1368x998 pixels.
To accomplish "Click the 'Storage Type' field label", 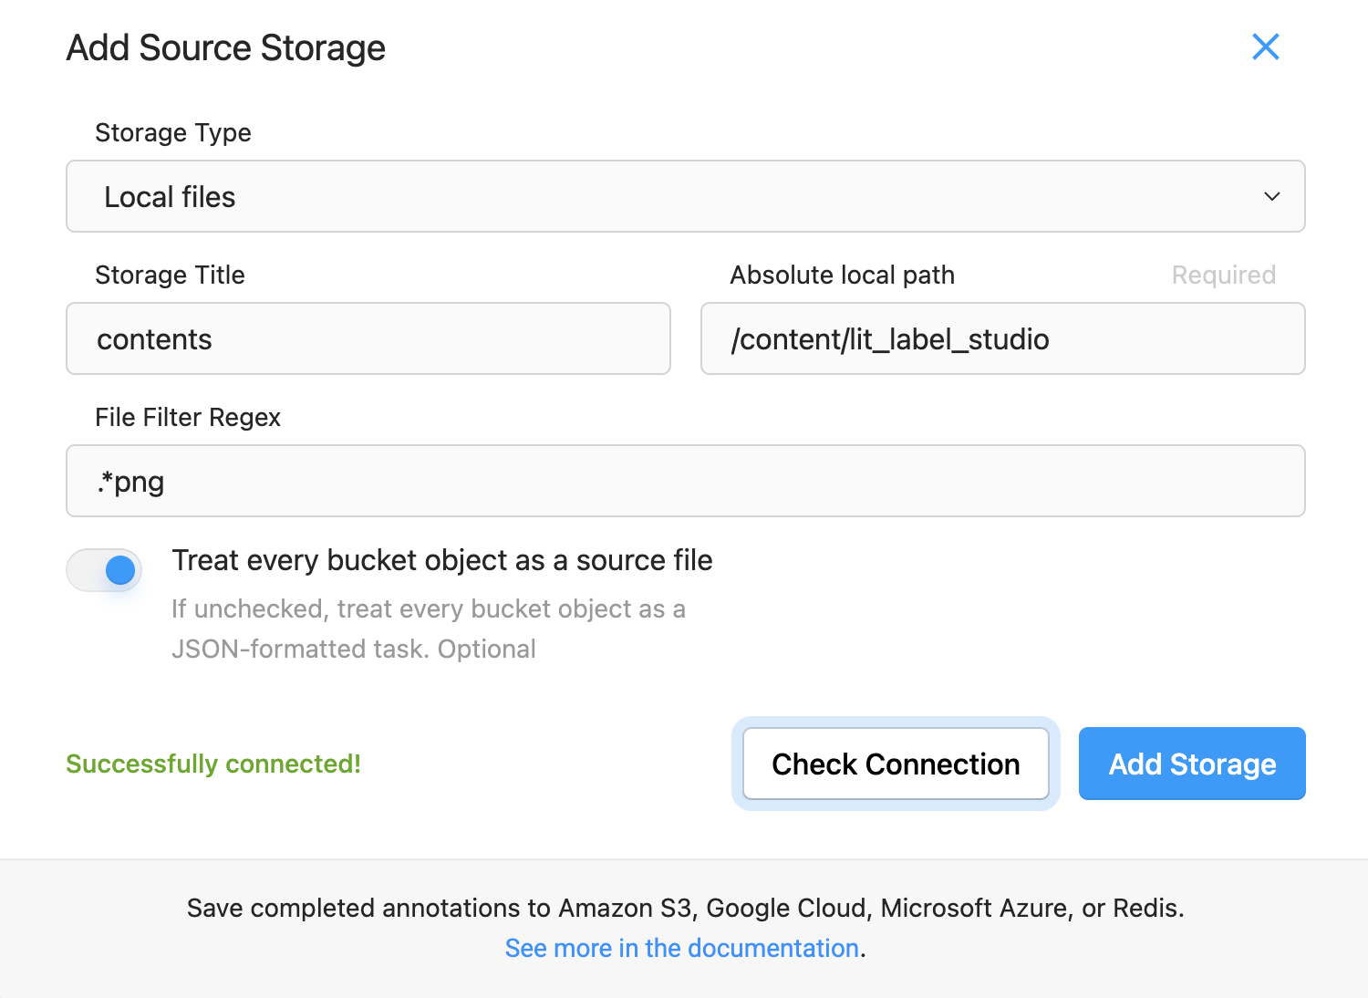I will coord(173,132).
